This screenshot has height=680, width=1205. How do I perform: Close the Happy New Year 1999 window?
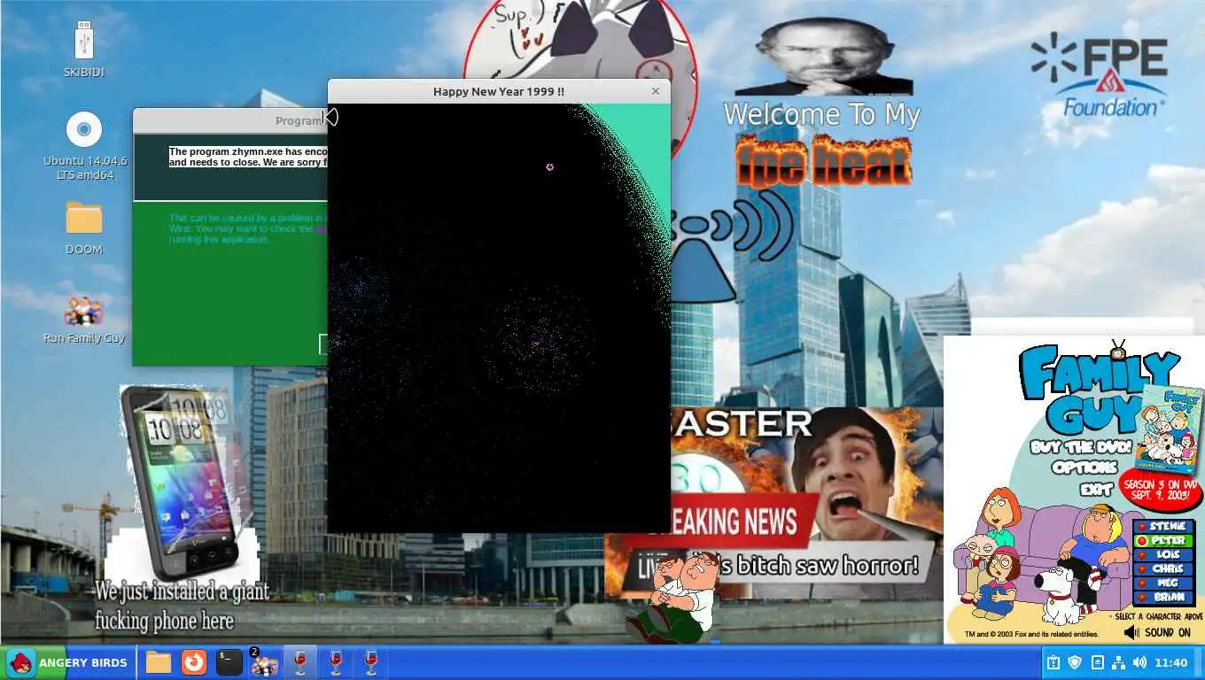(656, 91)
